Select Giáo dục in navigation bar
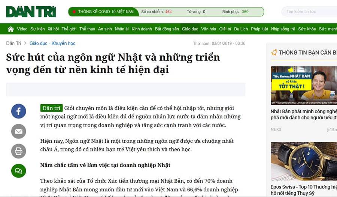Image resolution: width=337 pixels, height=197 pixels. click(x=190, y=29)
